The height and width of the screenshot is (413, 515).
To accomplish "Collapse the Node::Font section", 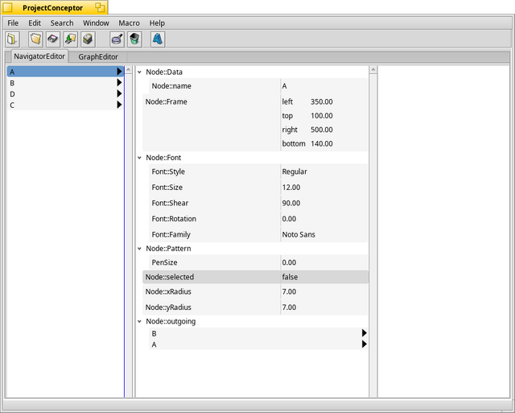I will point(139,158).
